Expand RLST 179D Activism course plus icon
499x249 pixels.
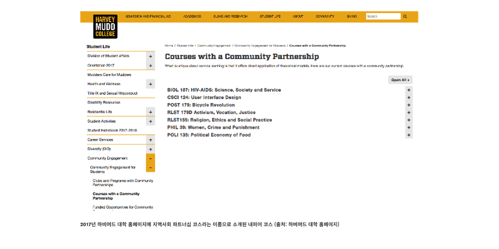pyautogui.click(x=409, y=113)
